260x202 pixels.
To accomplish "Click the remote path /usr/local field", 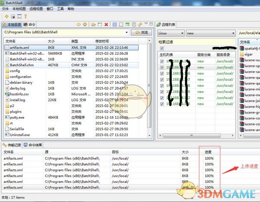I will [249, 33].
